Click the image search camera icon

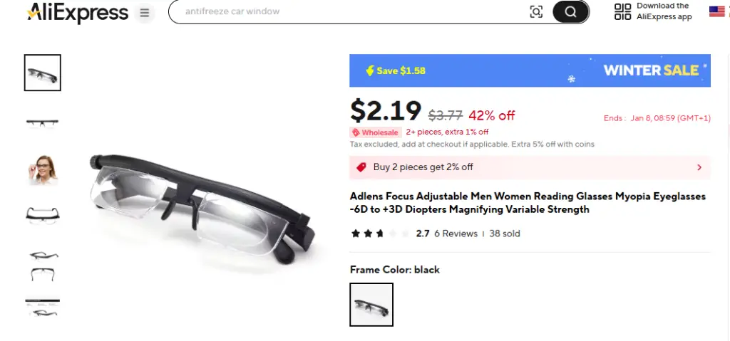point(536,12)
